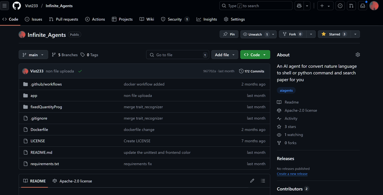Expand the Fork options dropdown arrow

(311, 34)
